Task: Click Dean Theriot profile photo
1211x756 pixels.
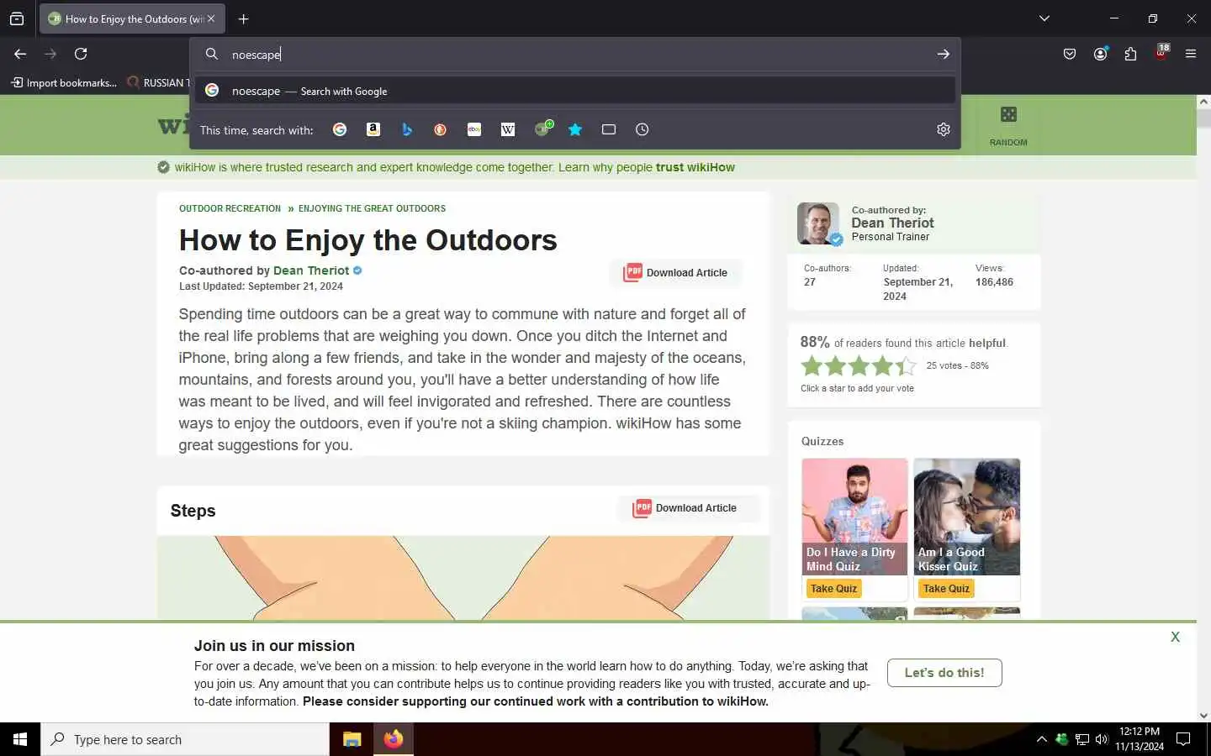Action: tap(818, 223)
